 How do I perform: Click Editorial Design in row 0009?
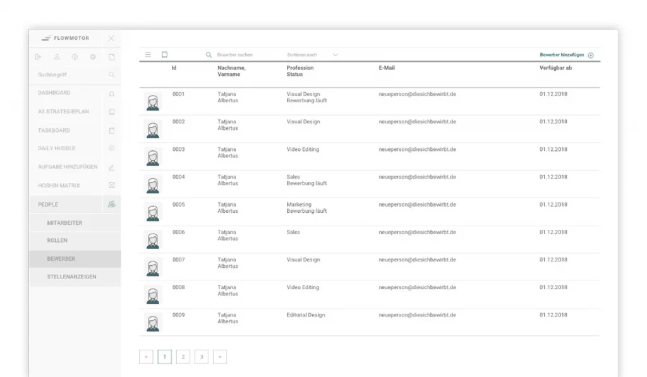click(306, 315)
